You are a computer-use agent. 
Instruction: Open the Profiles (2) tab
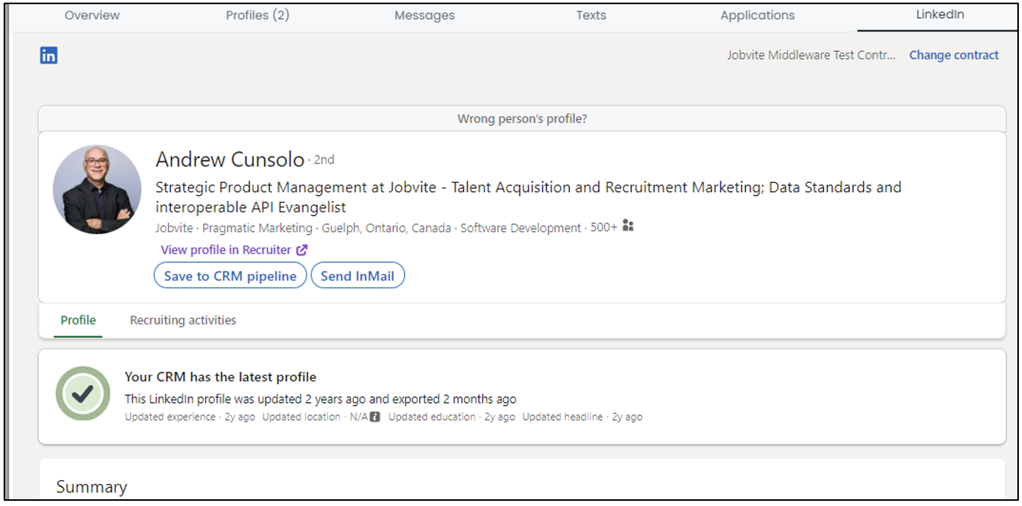[x=258, y=16]
